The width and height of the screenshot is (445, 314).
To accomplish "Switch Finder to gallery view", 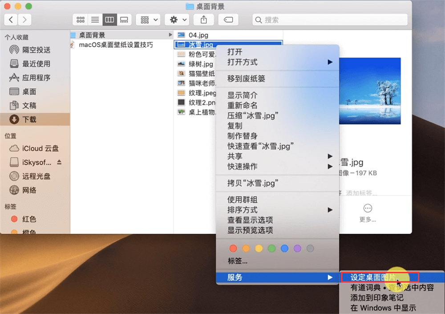I will [124, 20].
